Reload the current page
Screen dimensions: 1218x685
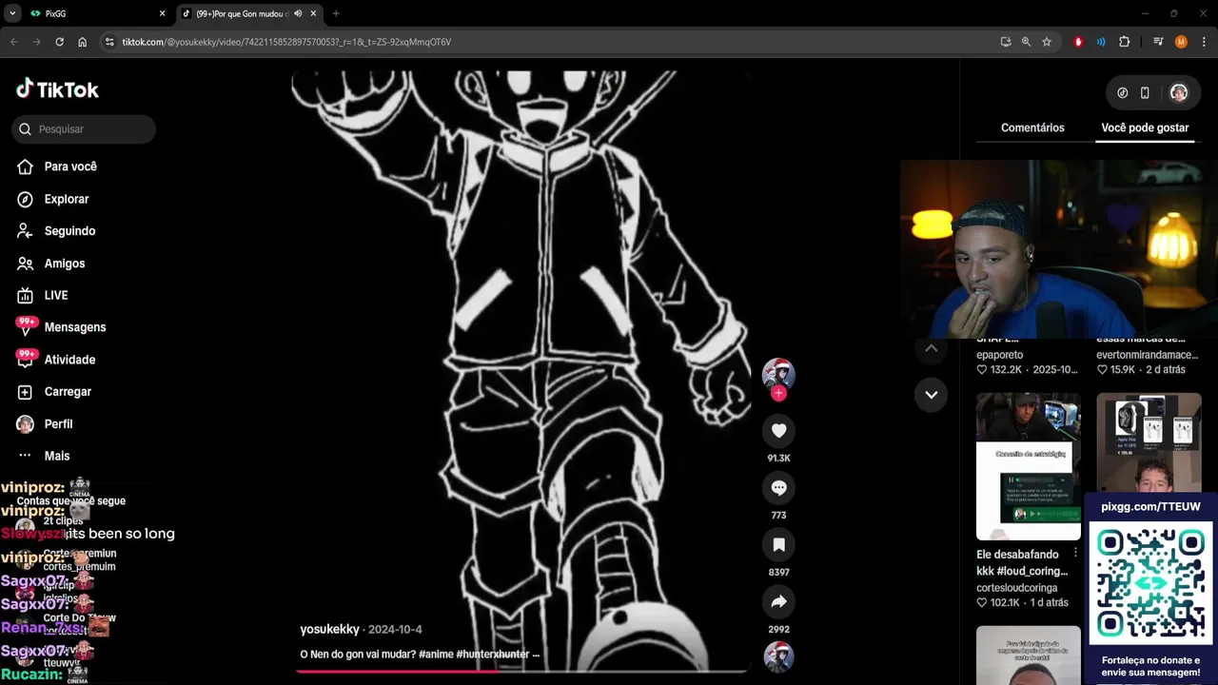(x=59, y=42)
